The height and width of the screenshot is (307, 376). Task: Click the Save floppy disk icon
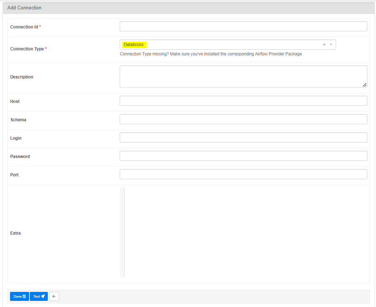point(24,296)
